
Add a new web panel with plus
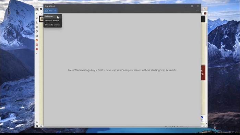[37, 54]
